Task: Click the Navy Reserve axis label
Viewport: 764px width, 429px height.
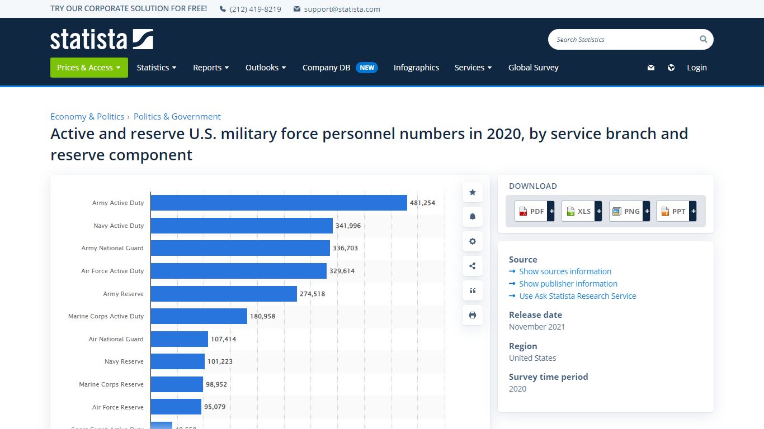Action: tap(124, 361)
